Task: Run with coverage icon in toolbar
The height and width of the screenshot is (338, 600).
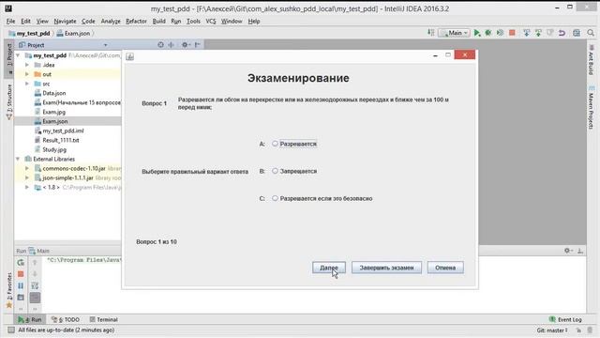Action: click(500, 33)
